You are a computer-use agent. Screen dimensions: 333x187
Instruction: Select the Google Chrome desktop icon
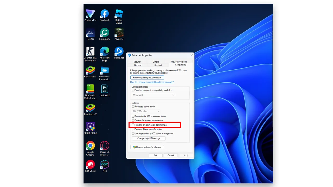click(90, 149)
